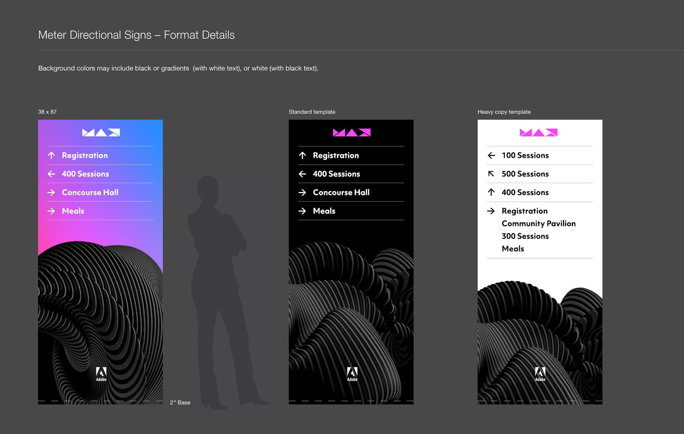The height and width of the screenshot is (434, 684).
Task: Click 'Concourse Hall' text on the black sign
Action: [341, 192]
